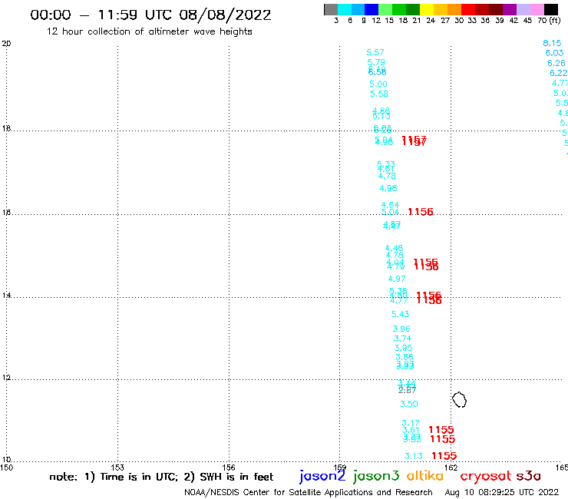Image resolution: width=568 pixels, height=499 pixels.
Task: Select the reading 3.96
Action: point(401,329)
